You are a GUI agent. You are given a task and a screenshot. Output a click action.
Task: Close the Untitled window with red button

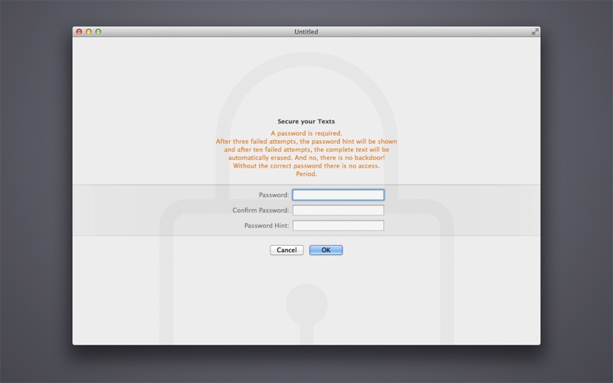point(79,31)
